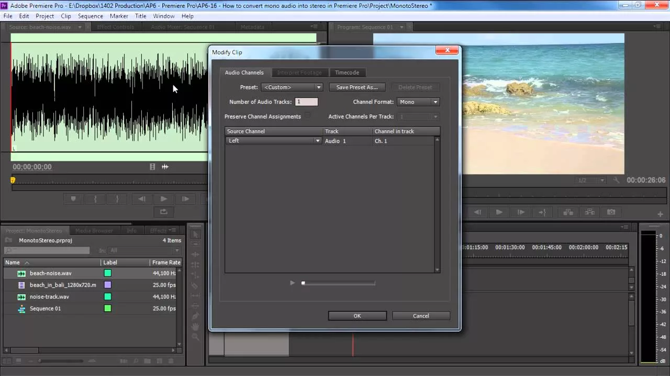Click the Save Preset As button

(x=357, y=87)
